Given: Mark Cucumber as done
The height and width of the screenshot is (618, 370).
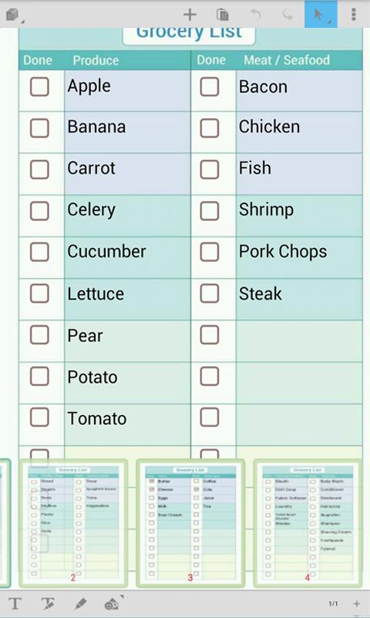Looking at the screenshot, I should pos(39,252).
